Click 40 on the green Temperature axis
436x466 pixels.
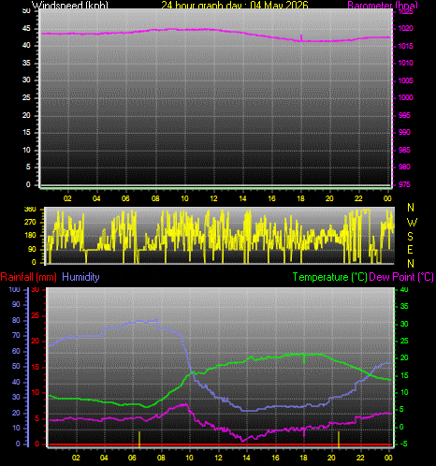coord(404,289)
